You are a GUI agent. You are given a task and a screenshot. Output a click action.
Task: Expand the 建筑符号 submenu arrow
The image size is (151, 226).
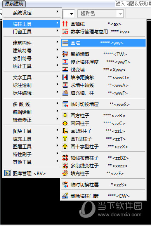coord(57,50)
